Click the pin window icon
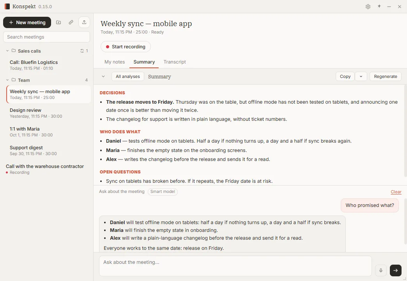 tap(379, 7)
